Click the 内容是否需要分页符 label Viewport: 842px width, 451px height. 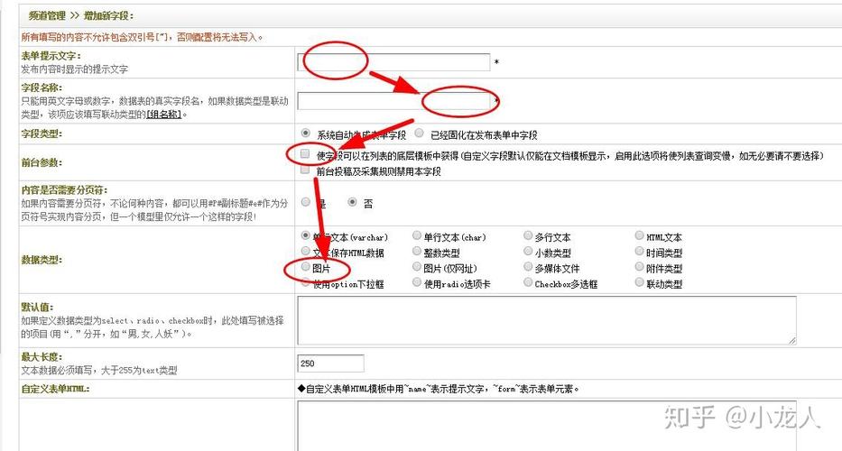coord(64,190)
